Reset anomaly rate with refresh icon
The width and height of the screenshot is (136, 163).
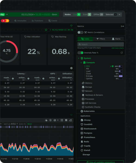click(x=122, y=53)
